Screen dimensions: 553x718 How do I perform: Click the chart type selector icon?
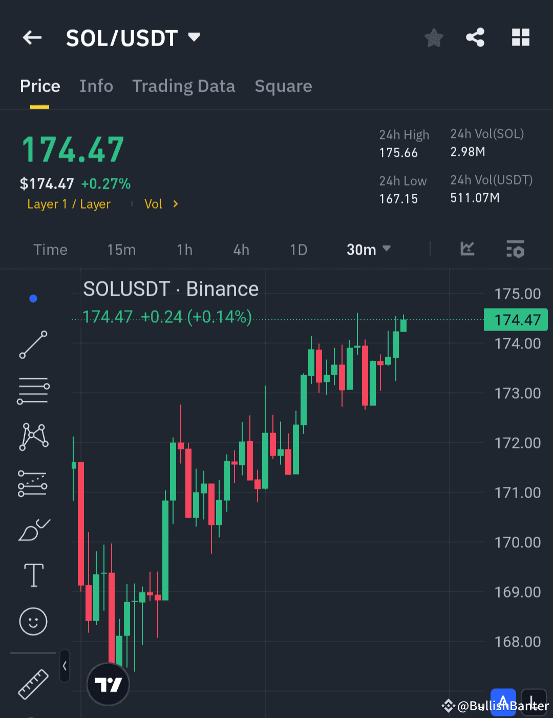[467, 250]
